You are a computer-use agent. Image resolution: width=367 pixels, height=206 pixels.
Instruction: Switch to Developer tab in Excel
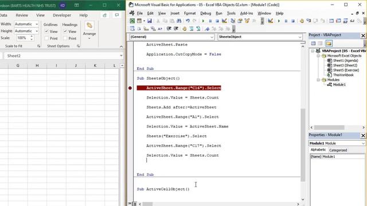click(62, 15)
